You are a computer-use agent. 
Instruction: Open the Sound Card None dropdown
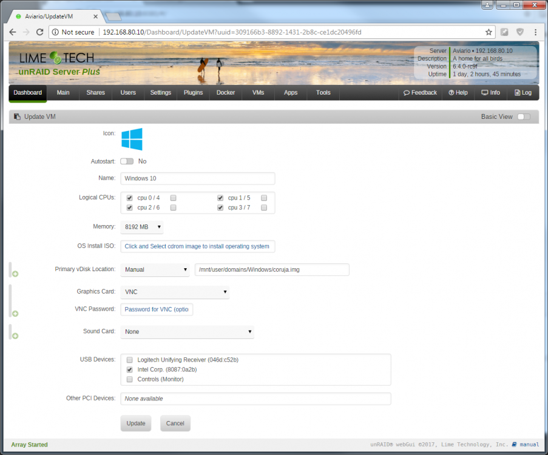pos(188,332)
